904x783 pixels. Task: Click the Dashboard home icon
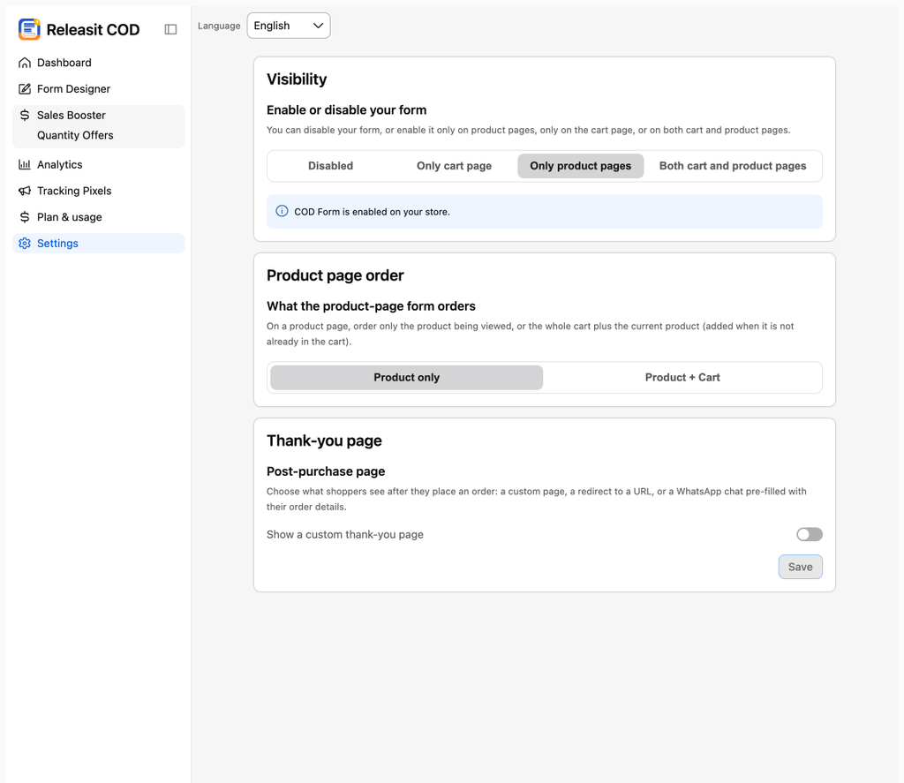(25, 63)
